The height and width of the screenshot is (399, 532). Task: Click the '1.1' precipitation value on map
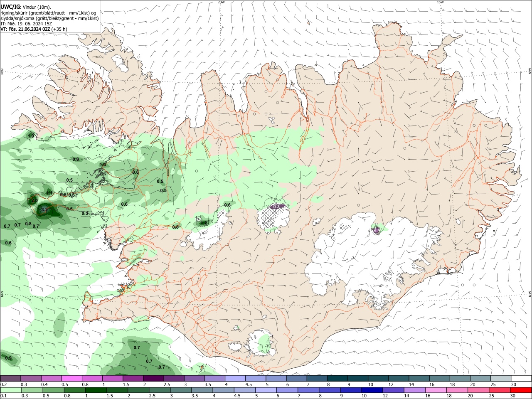coord(49,192)
